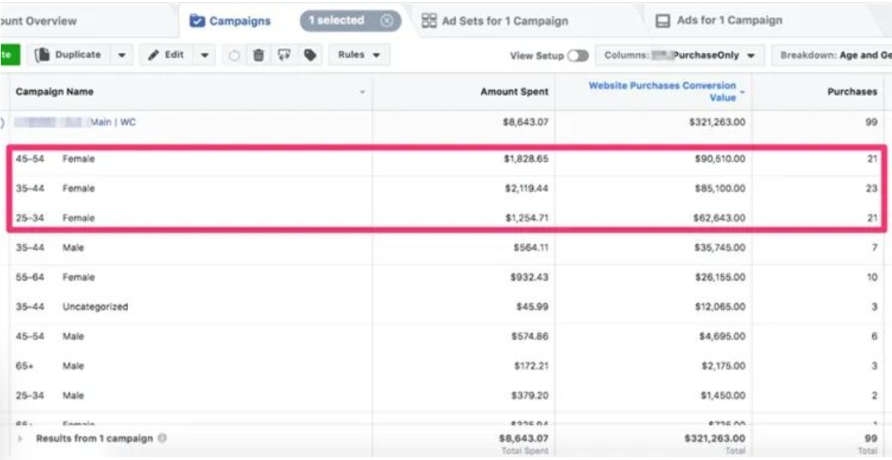The image size is (892, 460).
Task: Open the Columns PurchaseOnly dropdown
Action: pos(680,55)
